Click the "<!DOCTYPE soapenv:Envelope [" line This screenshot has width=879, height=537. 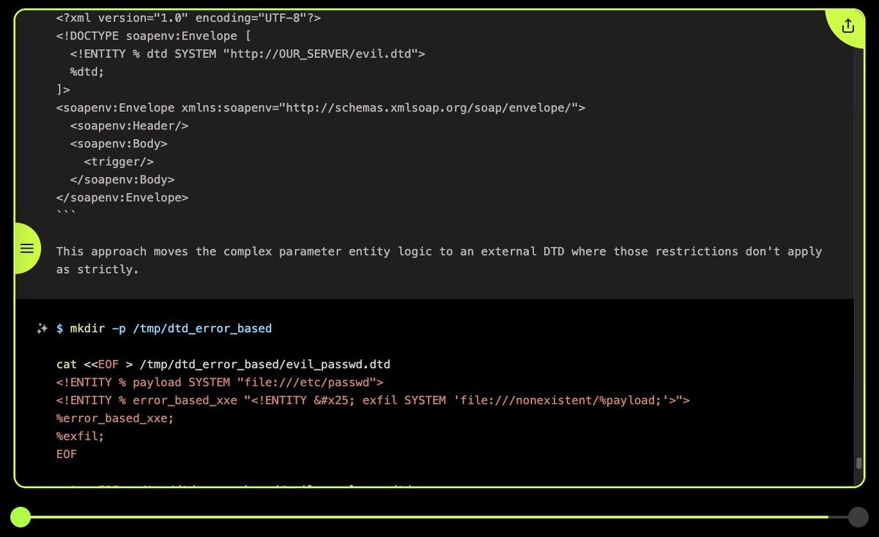[x=154, y=36]
